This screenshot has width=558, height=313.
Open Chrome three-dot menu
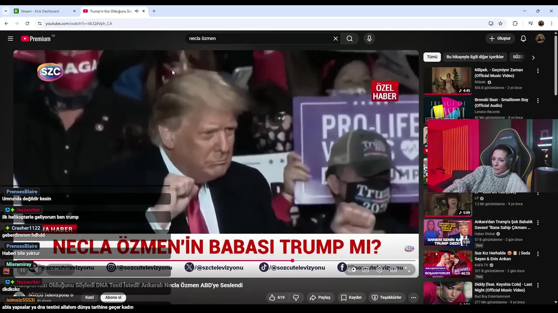(551, 23)
